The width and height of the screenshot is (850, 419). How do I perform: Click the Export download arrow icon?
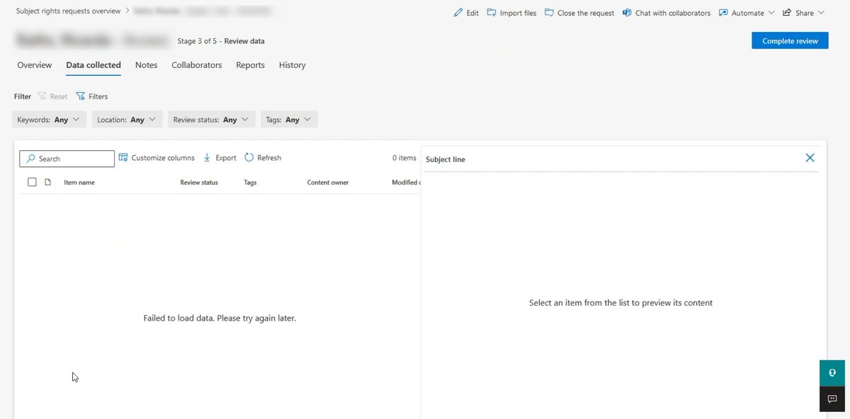(x=208, y=157)
